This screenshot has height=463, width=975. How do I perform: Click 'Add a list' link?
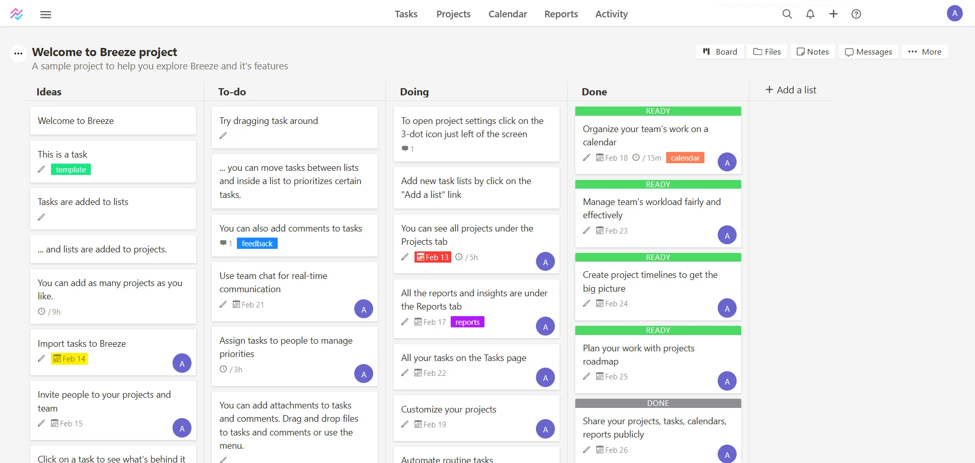click(791, 90)
